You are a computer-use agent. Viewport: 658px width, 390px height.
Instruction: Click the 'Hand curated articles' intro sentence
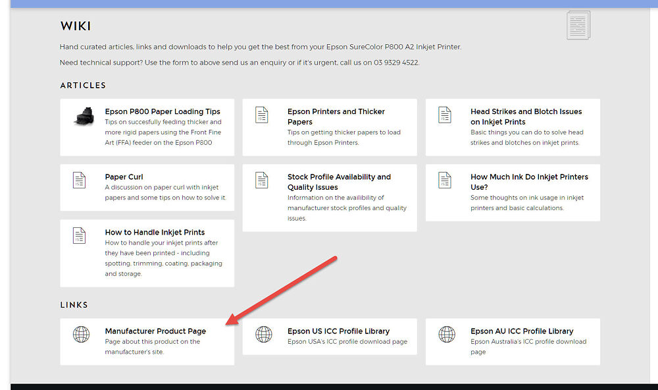pyautogui.click(x=261, y=47)
